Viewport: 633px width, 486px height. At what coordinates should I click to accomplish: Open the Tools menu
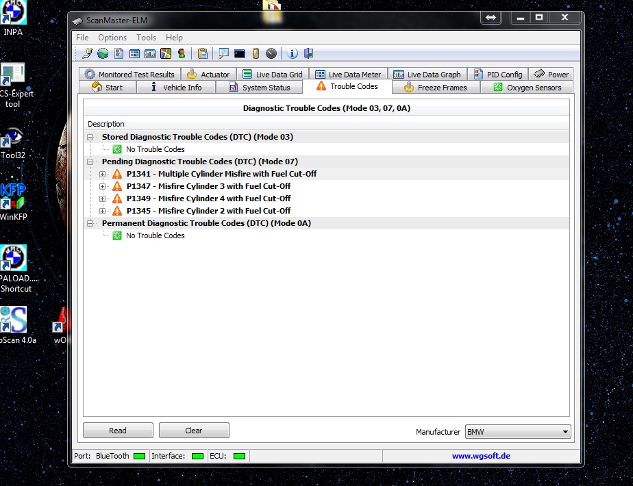146,38
